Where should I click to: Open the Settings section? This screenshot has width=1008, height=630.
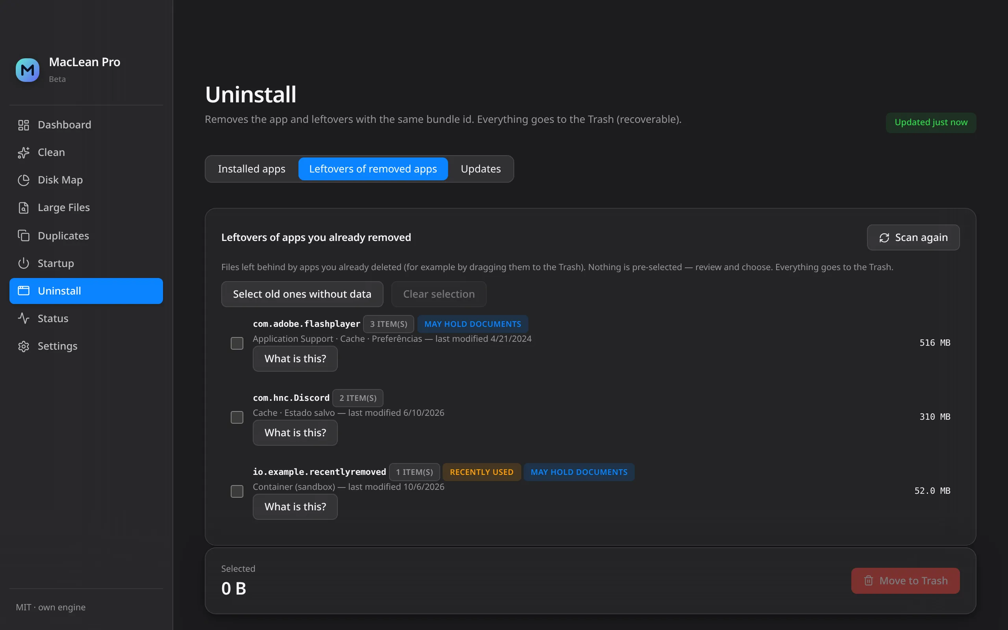coord(86,346)
